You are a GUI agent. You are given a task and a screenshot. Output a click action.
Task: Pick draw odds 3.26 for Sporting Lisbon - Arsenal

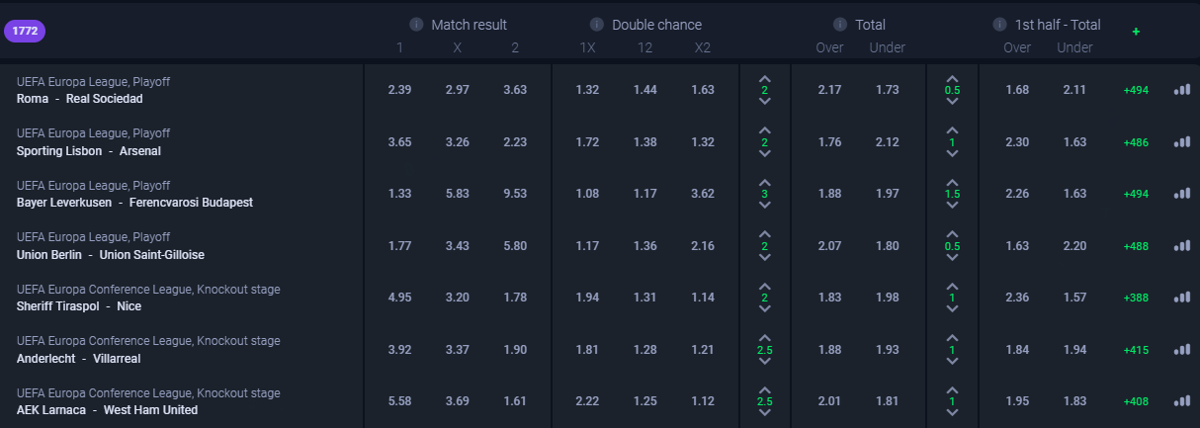pos(457,142)
